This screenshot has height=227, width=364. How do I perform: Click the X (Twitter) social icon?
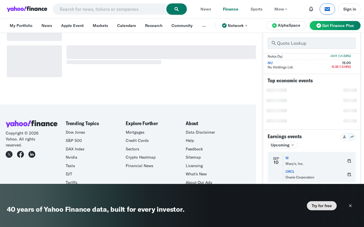click(9, 154)
